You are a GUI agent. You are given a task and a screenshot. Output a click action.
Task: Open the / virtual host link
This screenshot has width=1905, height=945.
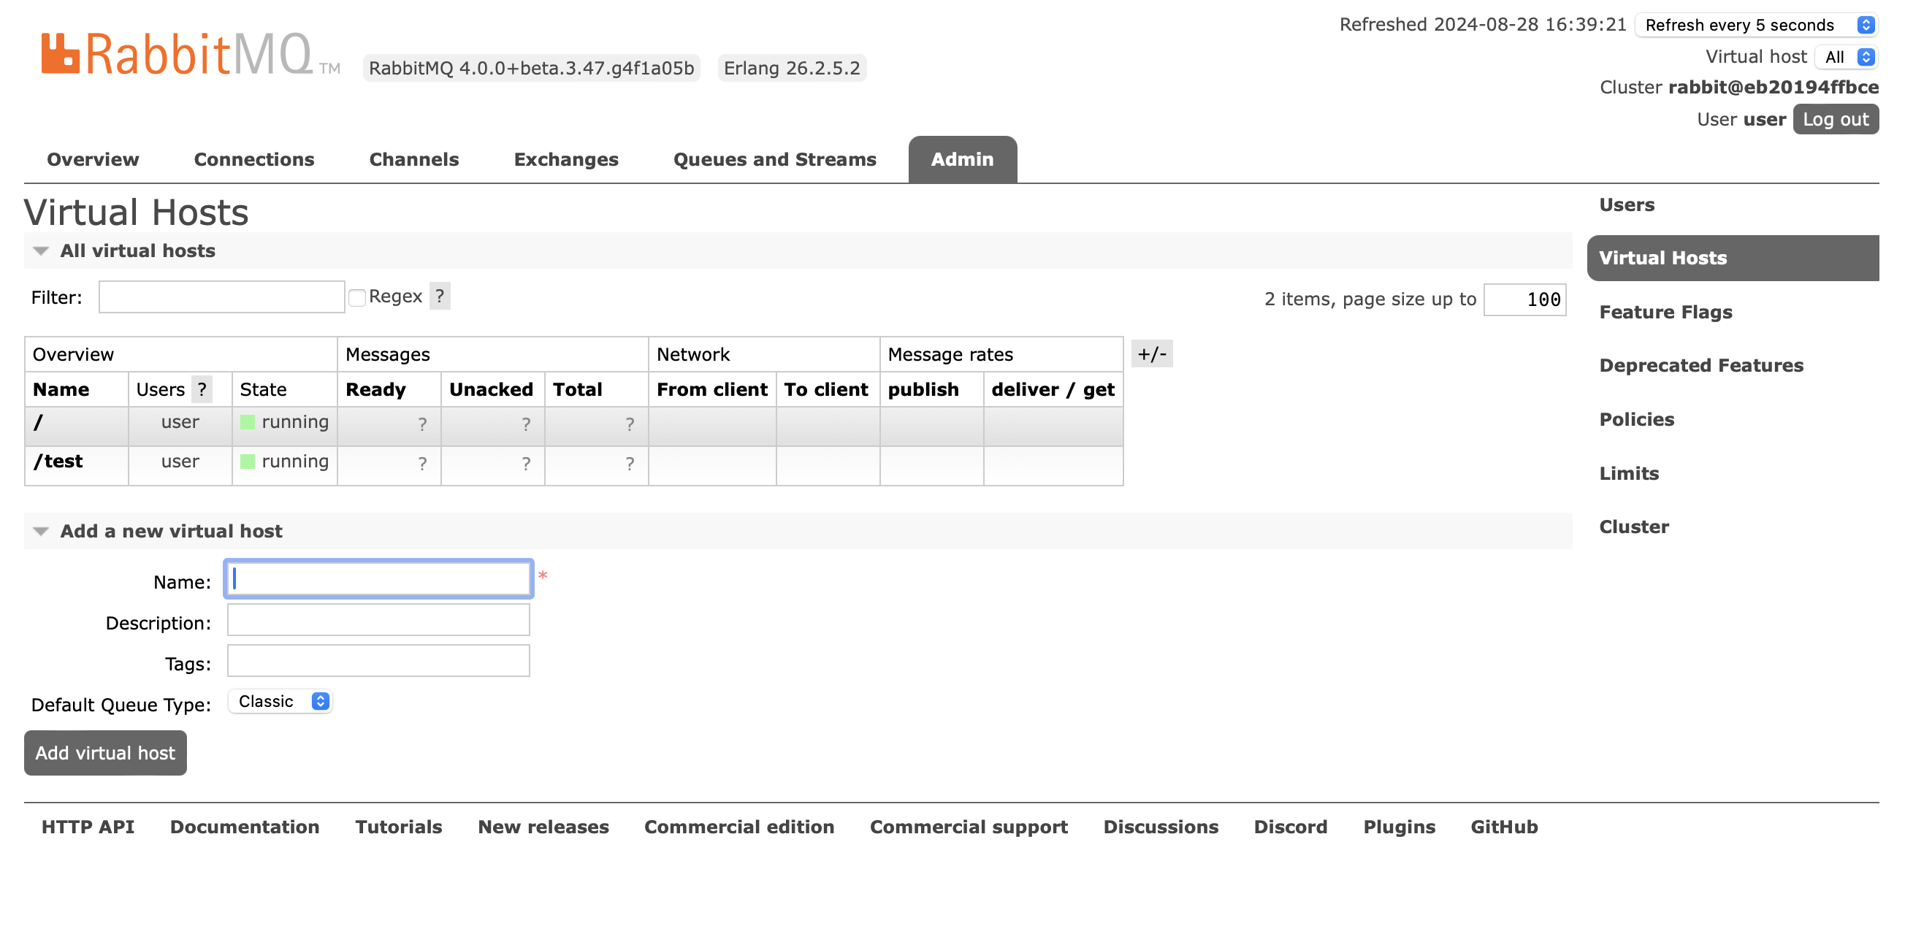point(39,422)
